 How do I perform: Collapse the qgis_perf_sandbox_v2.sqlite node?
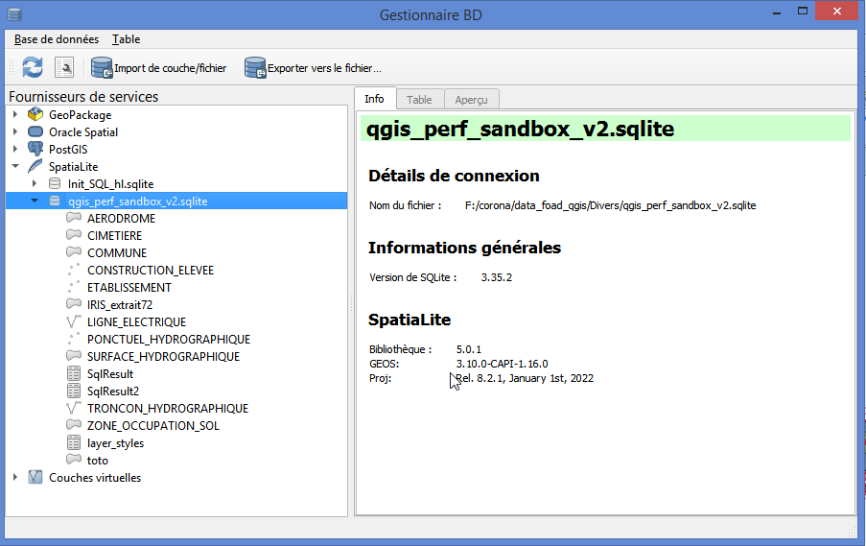pyautogui.click(x=35, y=201)
